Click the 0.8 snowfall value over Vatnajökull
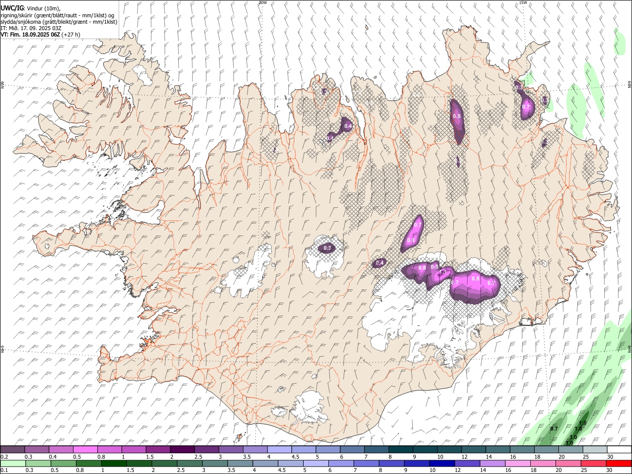The width and height of the screenshot is (632, 474). (x=475, y=278)
